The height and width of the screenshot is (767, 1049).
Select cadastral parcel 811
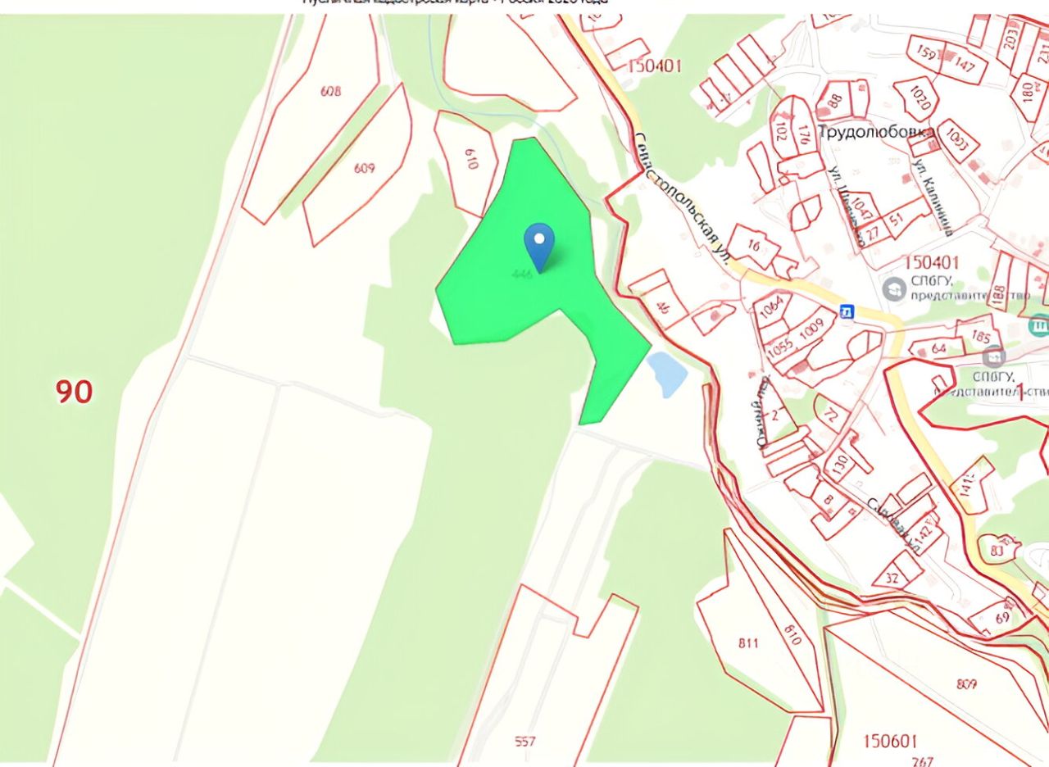(x=748, y=643)
